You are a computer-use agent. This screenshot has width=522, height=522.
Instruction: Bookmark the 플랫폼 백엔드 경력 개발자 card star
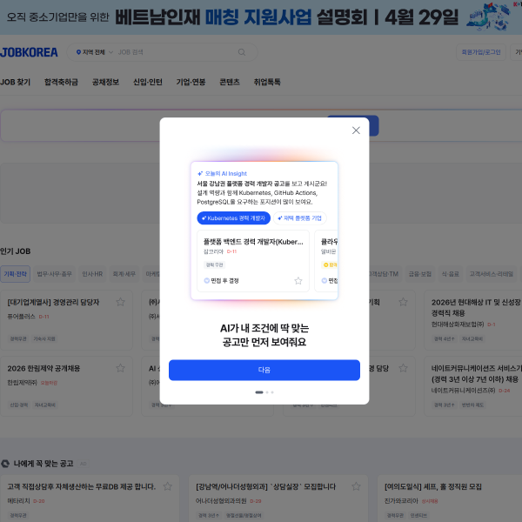tap(298, 281)
